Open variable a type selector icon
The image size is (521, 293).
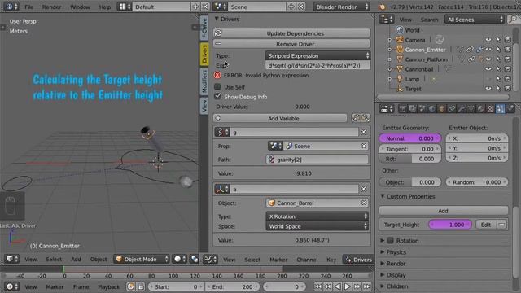[222, 189]
